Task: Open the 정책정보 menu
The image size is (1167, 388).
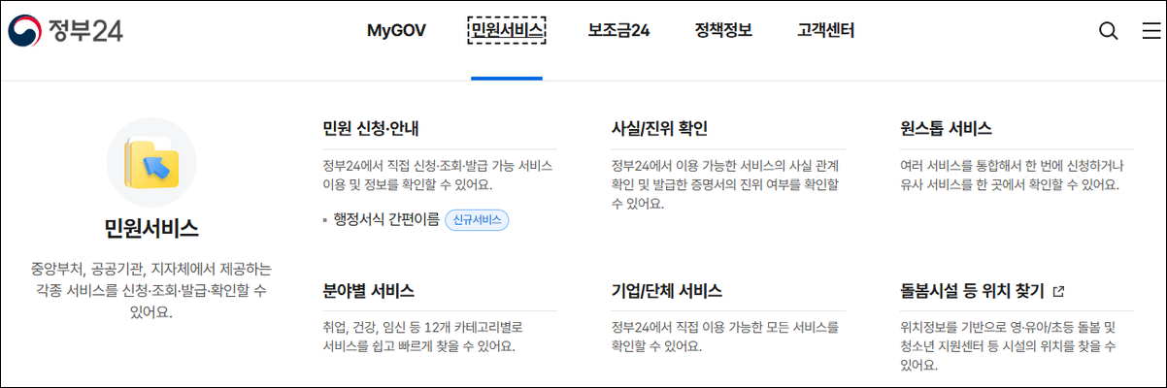Action: 723,30
